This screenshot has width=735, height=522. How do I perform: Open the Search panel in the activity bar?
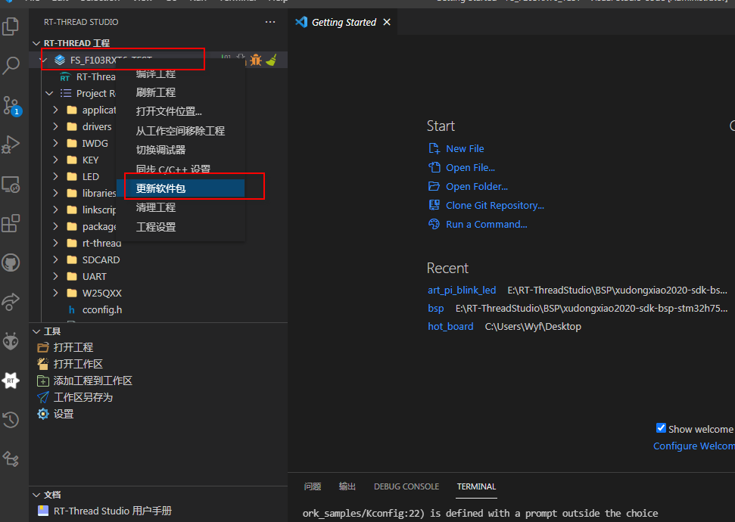11,65
